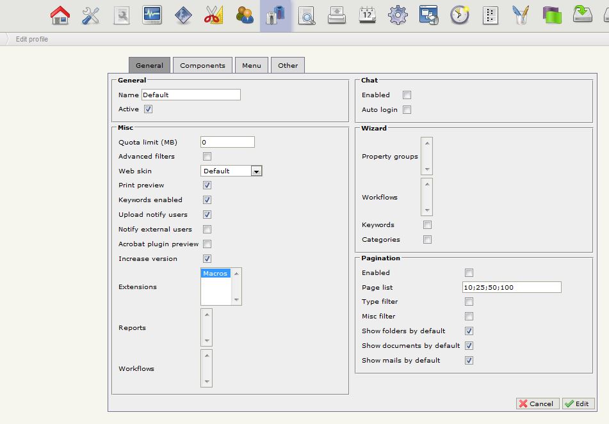Screen dimensions: 609x424
Task: Open the gear settings icon in toolbar
Action: pos(398,15)
